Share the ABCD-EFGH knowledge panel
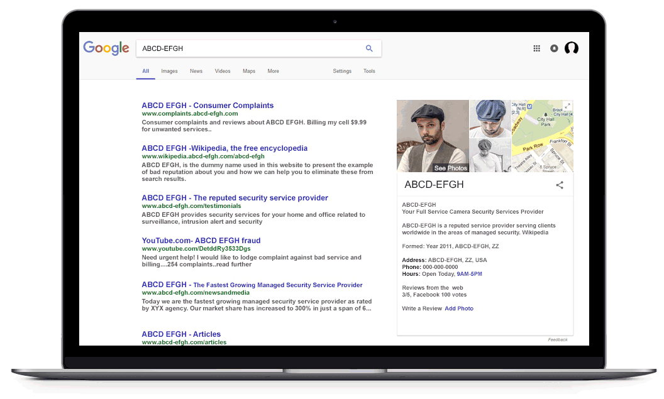 560,185
